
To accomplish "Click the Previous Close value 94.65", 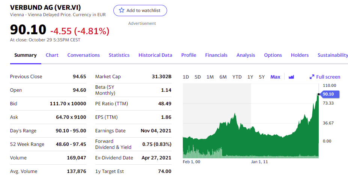I will coord(79,76).
